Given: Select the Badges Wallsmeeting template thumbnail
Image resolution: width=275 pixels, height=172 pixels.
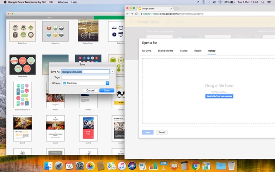Looking at the screenshot, I should click(x=23, y=95).
